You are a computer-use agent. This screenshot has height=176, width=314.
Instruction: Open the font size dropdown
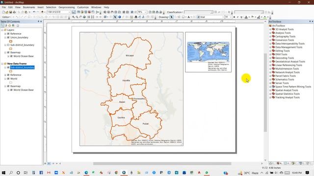pos(231,17)
